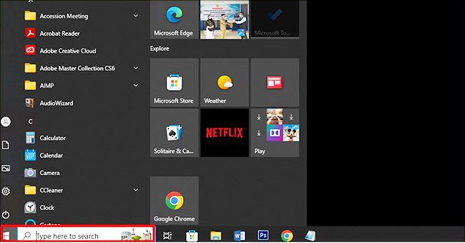Click the AIMP folder icon
Viewport: 465px width, 243px height.
[30, 86]
